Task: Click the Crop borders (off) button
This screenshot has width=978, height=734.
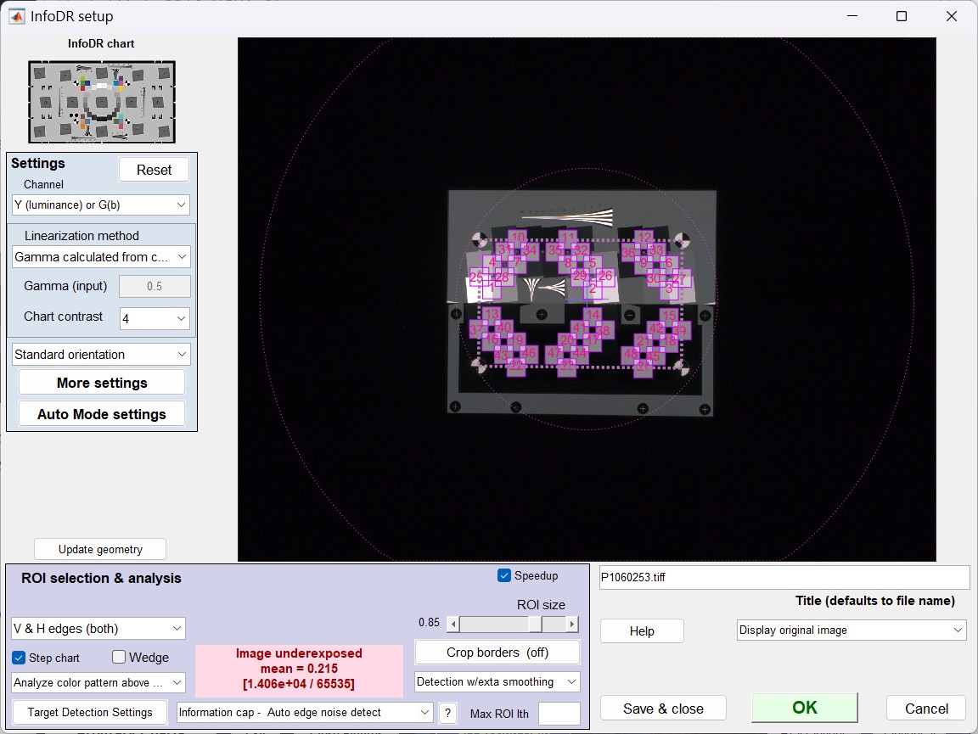Action: (x=497, y=653)
